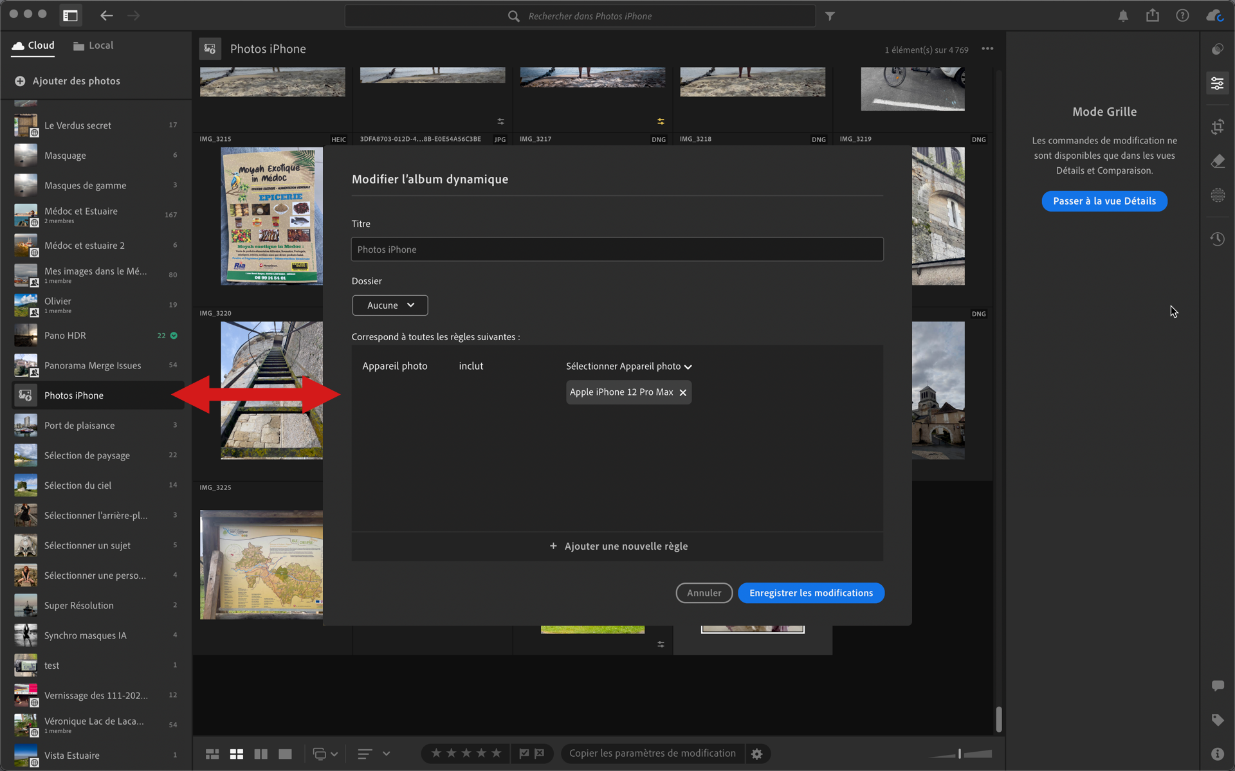Switch to the Cloud tab
The height and width of the screenshot is (771, 1235).
(33, 46)
